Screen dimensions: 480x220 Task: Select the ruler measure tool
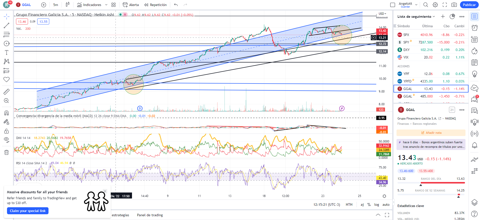click(6, 92)
